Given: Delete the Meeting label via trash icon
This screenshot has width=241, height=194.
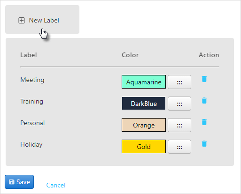Looking at the screenshot, I should pos(204,79).
